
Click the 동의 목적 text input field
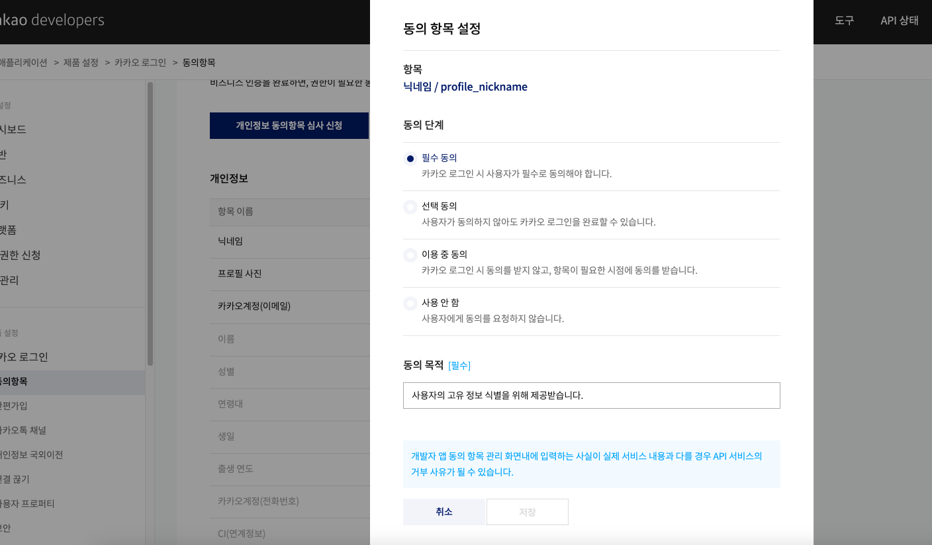(591, 396)
